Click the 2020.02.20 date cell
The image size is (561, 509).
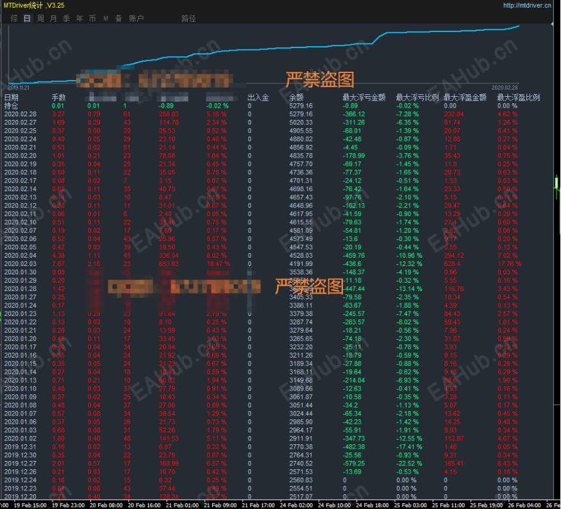(21, 156)
